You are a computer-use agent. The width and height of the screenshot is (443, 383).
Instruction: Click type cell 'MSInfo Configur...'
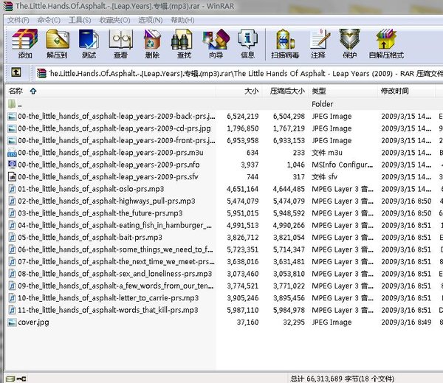pos(342,165)
